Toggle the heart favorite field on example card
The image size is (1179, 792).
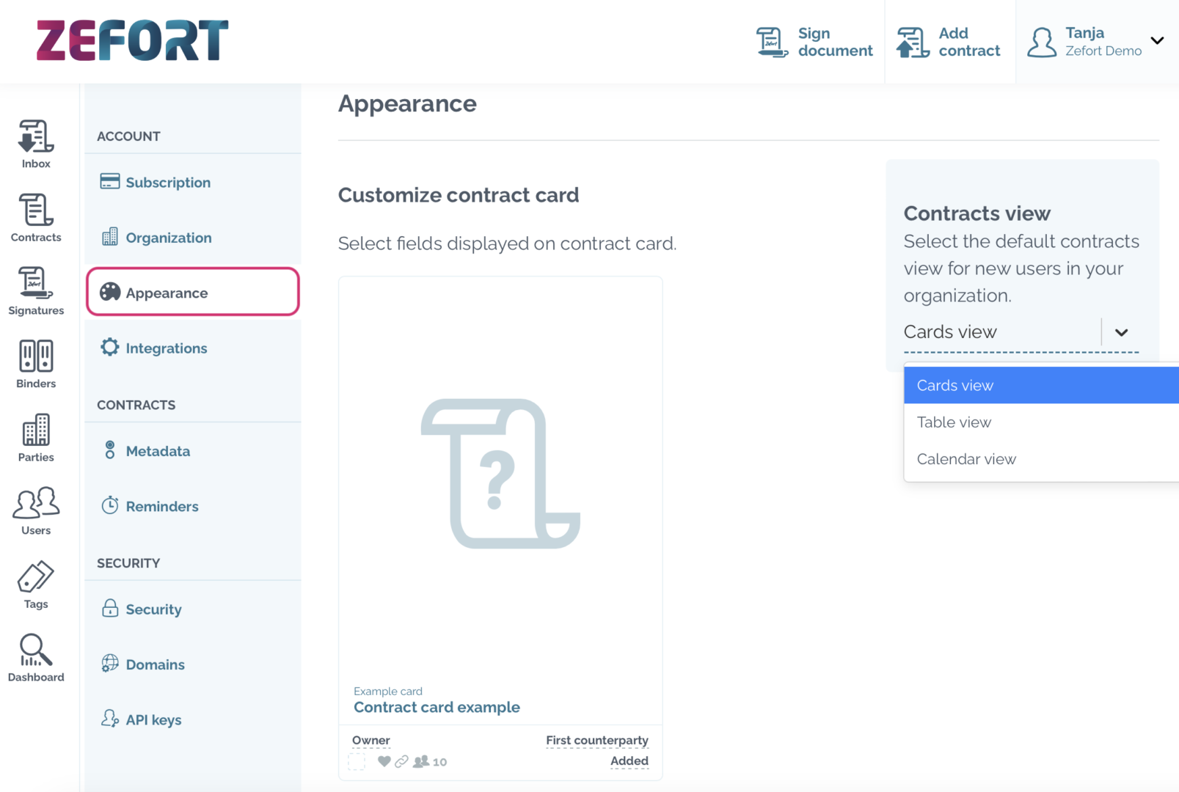[x=384, y=762]
